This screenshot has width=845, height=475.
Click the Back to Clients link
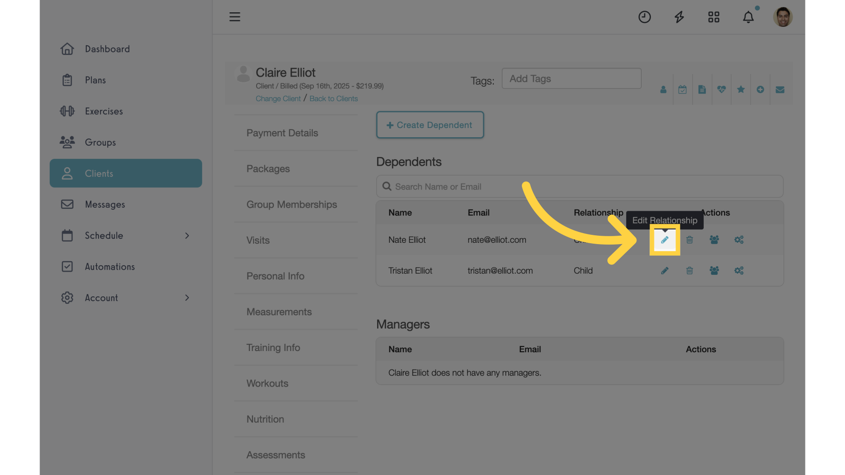pos(333,98)
